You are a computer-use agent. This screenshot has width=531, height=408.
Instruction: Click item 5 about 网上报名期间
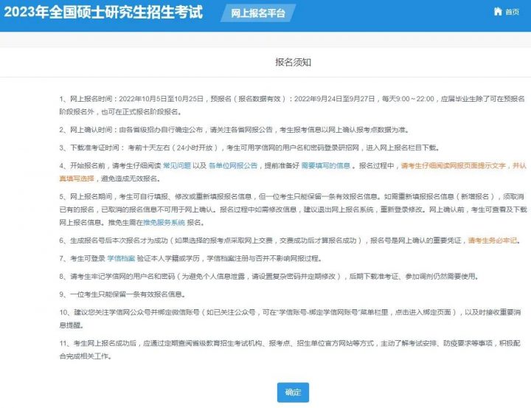(x=294, y=210)
